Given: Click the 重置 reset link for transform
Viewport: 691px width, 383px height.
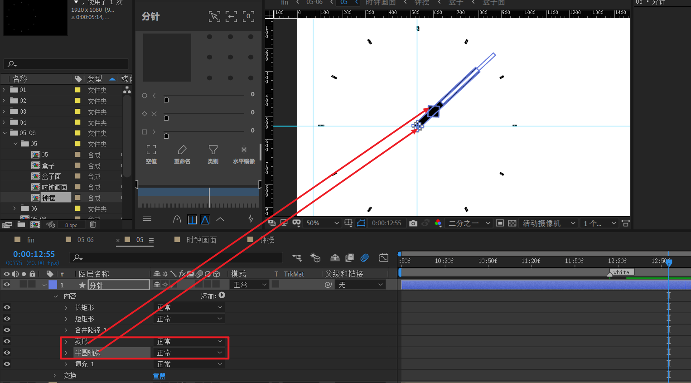Looking at the screenshot, I should pos(159,376).
